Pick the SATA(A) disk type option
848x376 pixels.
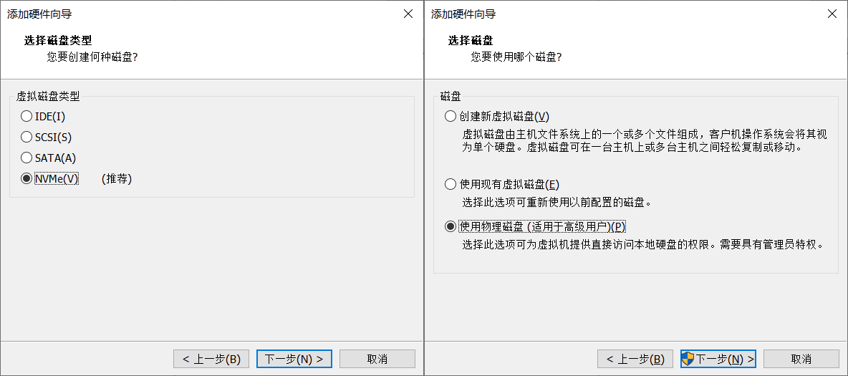tap(26, 158)
